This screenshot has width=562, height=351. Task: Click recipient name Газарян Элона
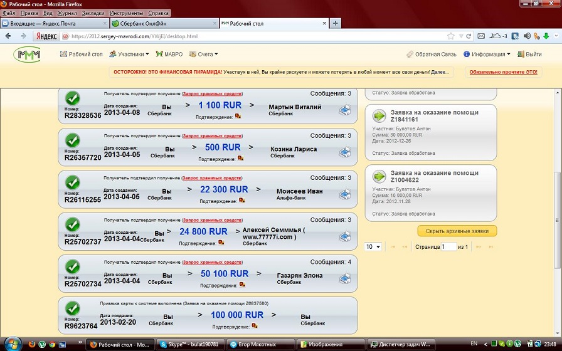[x=300, y=275]
